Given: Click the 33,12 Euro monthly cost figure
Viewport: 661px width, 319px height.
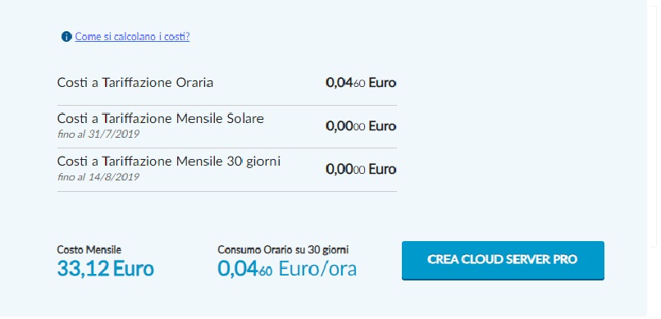Looking at the screenshot, I should pos(106,268).
